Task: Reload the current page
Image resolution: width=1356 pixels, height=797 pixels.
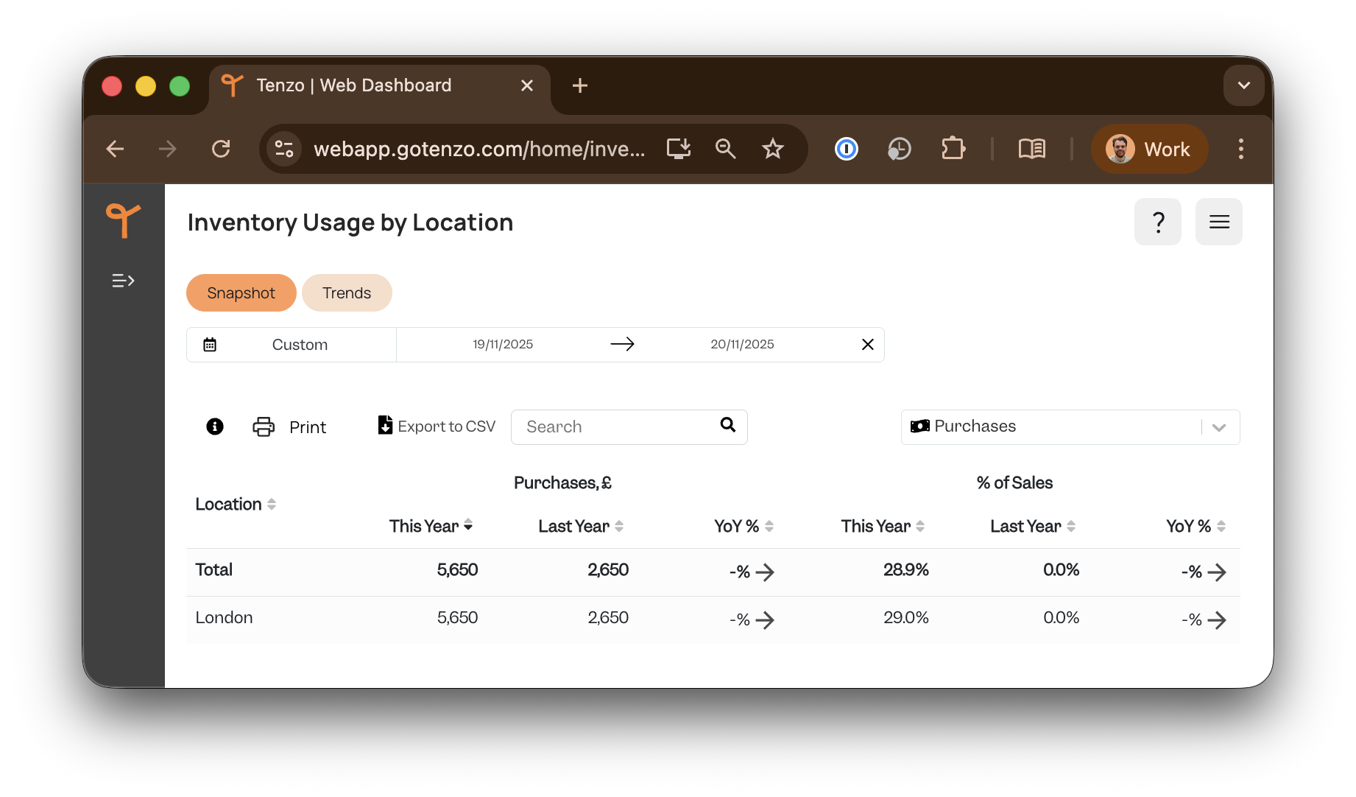Action: (x=221, y=149)
